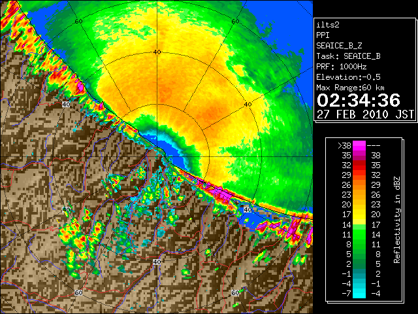Select the "---" legend upper bound label
Image resolution: width=418 pixels, height=314 pixels.
pos(374,146)
